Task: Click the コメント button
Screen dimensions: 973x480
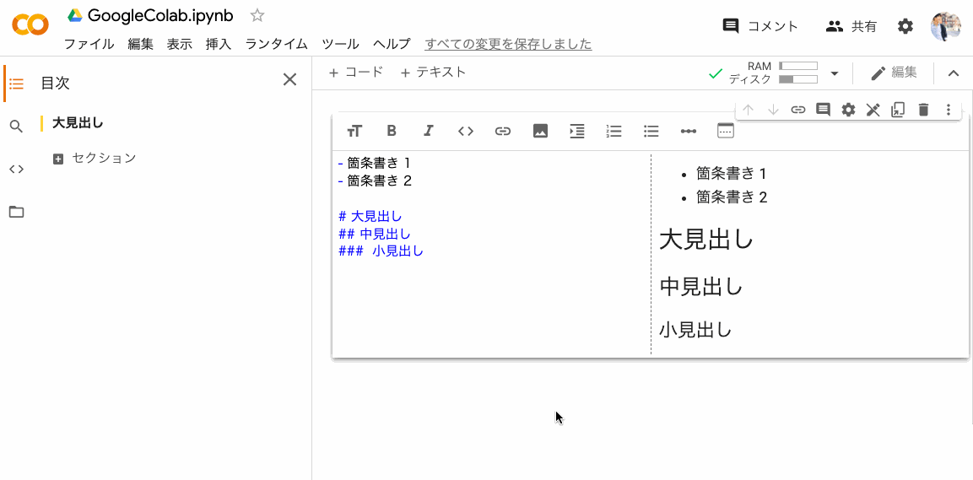Action: click(x=761, y=26)
